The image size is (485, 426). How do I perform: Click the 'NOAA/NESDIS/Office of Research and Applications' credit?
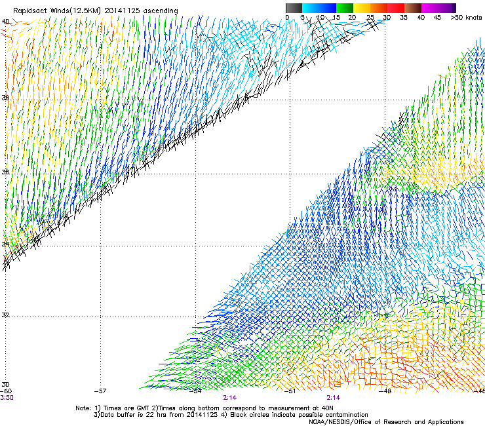(386, 422)
